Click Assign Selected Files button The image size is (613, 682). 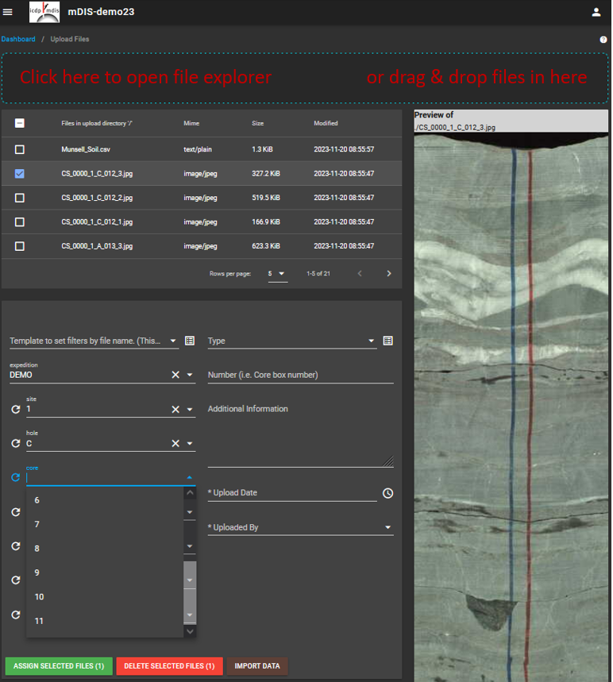(x=59, y=666)
